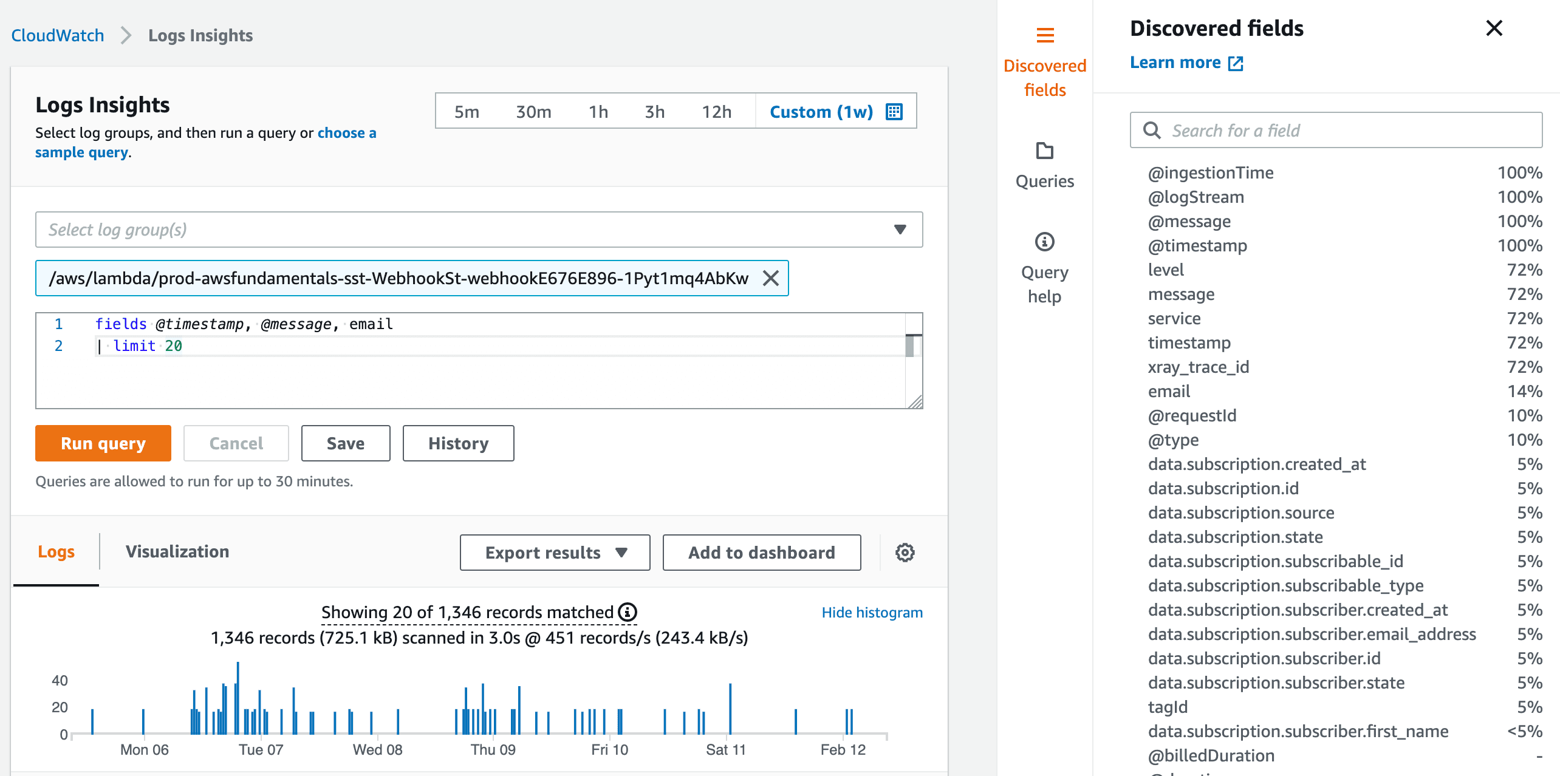Click the query editor resize handle

pyautogui.click(x=915, y=402)
